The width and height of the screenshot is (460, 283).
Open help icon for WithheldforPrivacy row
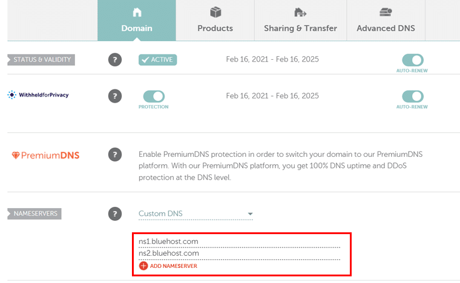[115, 96]
